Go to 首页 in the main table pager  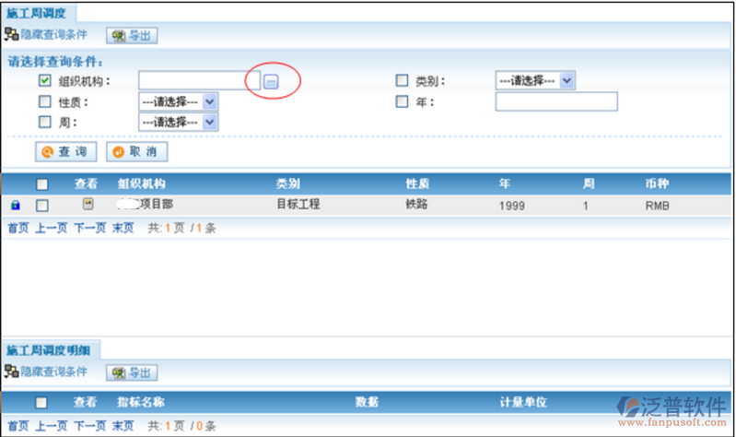pyautogui.click(x=18, y=229)
